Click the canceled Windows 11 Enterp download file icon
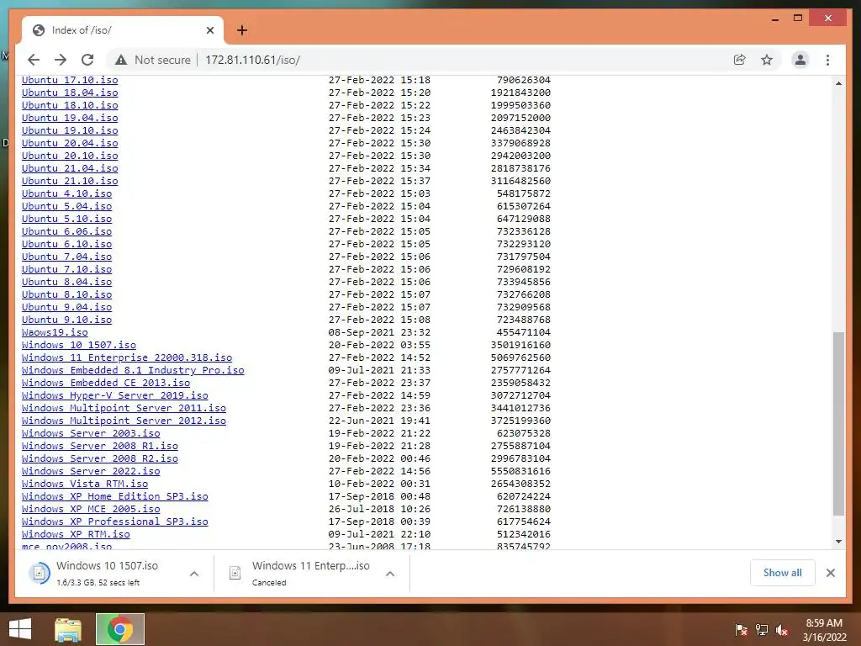 235,573
